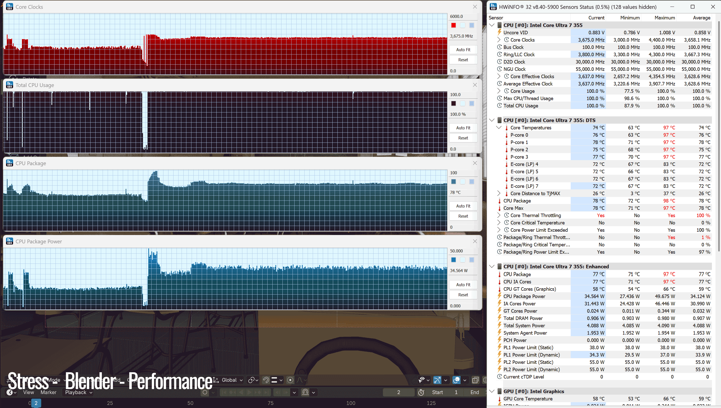Click the lightning icon next to IA Cores Power
This screenshot has height=408, width=721.
(x=499, y=303)
